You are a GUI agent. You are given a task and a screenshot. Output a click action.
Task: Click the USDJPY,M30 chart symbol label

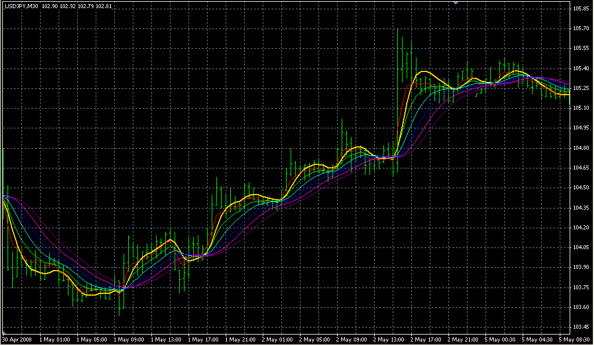20,6
